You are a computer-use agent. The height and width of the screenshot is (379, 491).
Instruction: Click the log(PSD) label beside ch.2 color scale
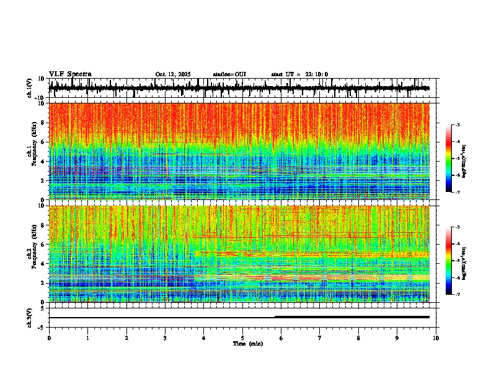click(x=464, y=263)
